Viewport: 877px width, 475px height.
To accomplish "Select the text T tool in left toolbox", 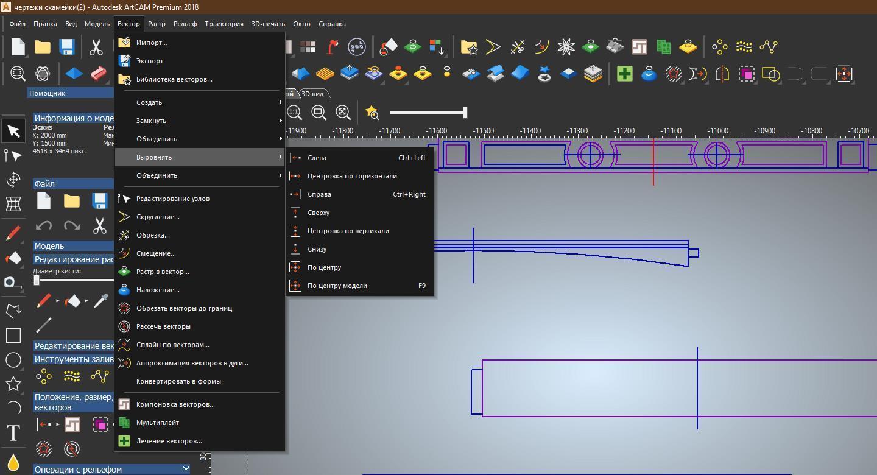I will (x=13, y=433).
